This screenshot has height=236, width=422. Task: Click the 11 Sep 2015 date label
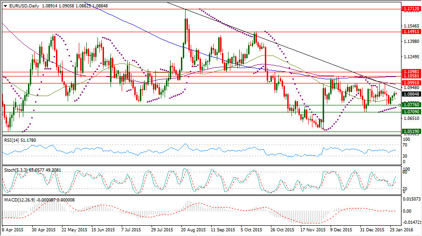tap(223, 230)
